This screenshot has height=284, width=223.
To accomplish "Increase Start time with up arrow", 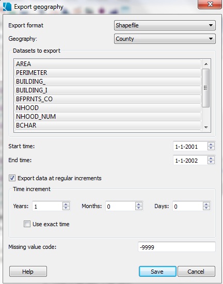I will (211, 144).
